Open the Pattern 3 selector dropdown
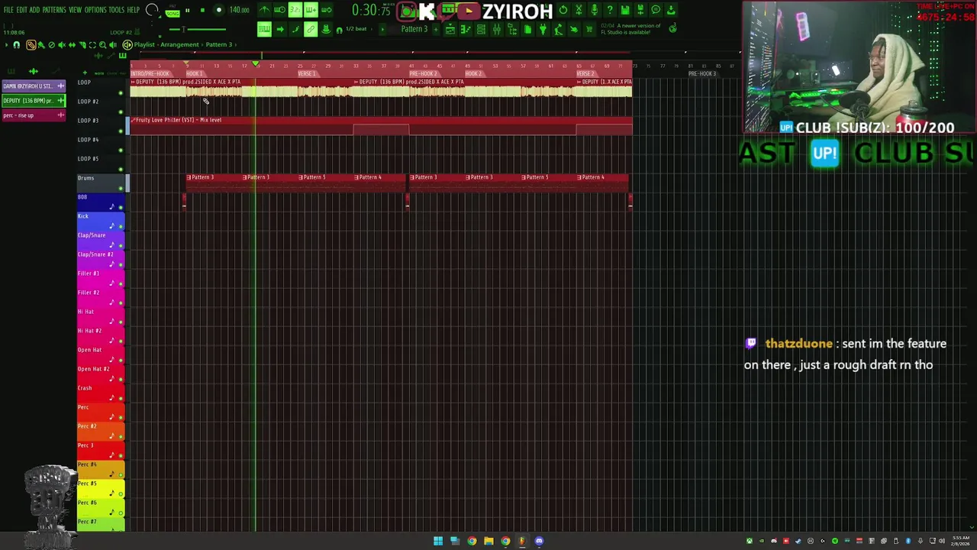Image resolution: width=977 pixels, height=550 pixels. [414, 29]
